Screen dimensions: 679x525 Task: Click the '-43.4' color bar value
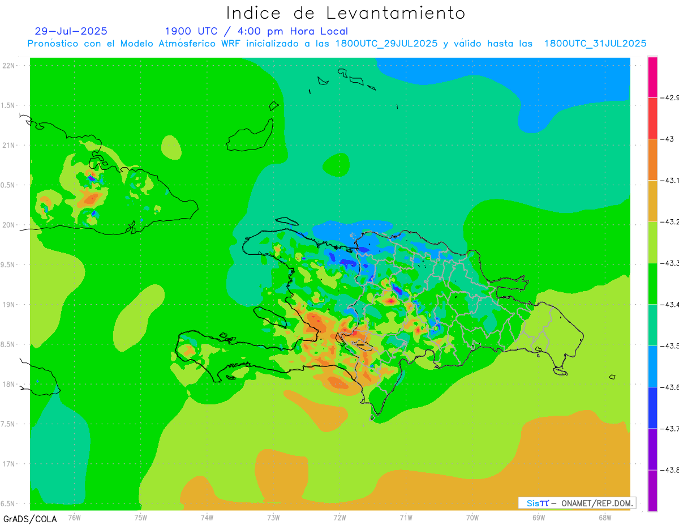(x=670, y=305)
